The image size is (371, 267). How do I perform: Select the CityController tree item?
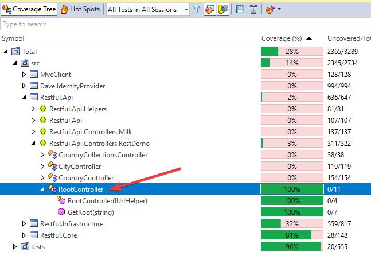pos(80,167)
